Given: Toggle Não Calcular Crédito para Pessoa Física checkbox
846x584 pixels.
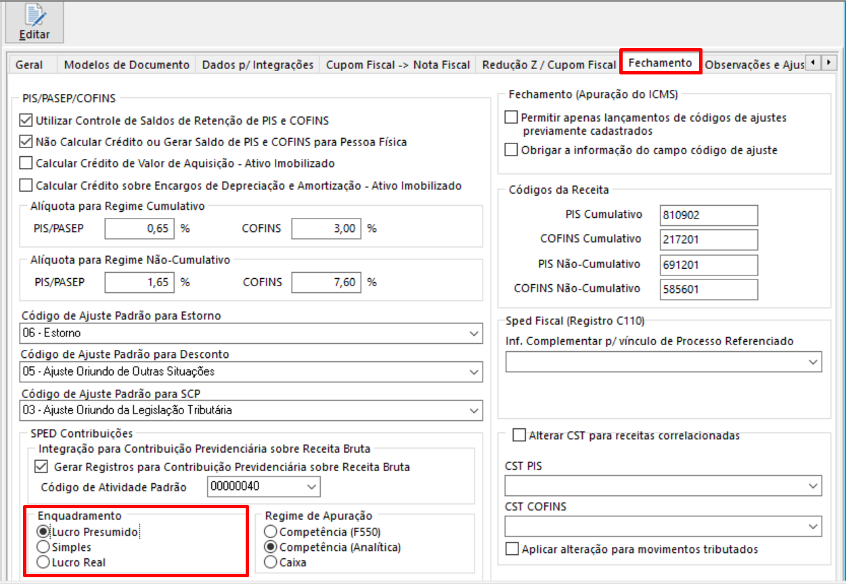Looking at the screenshot, I should [x=26, y=143].
